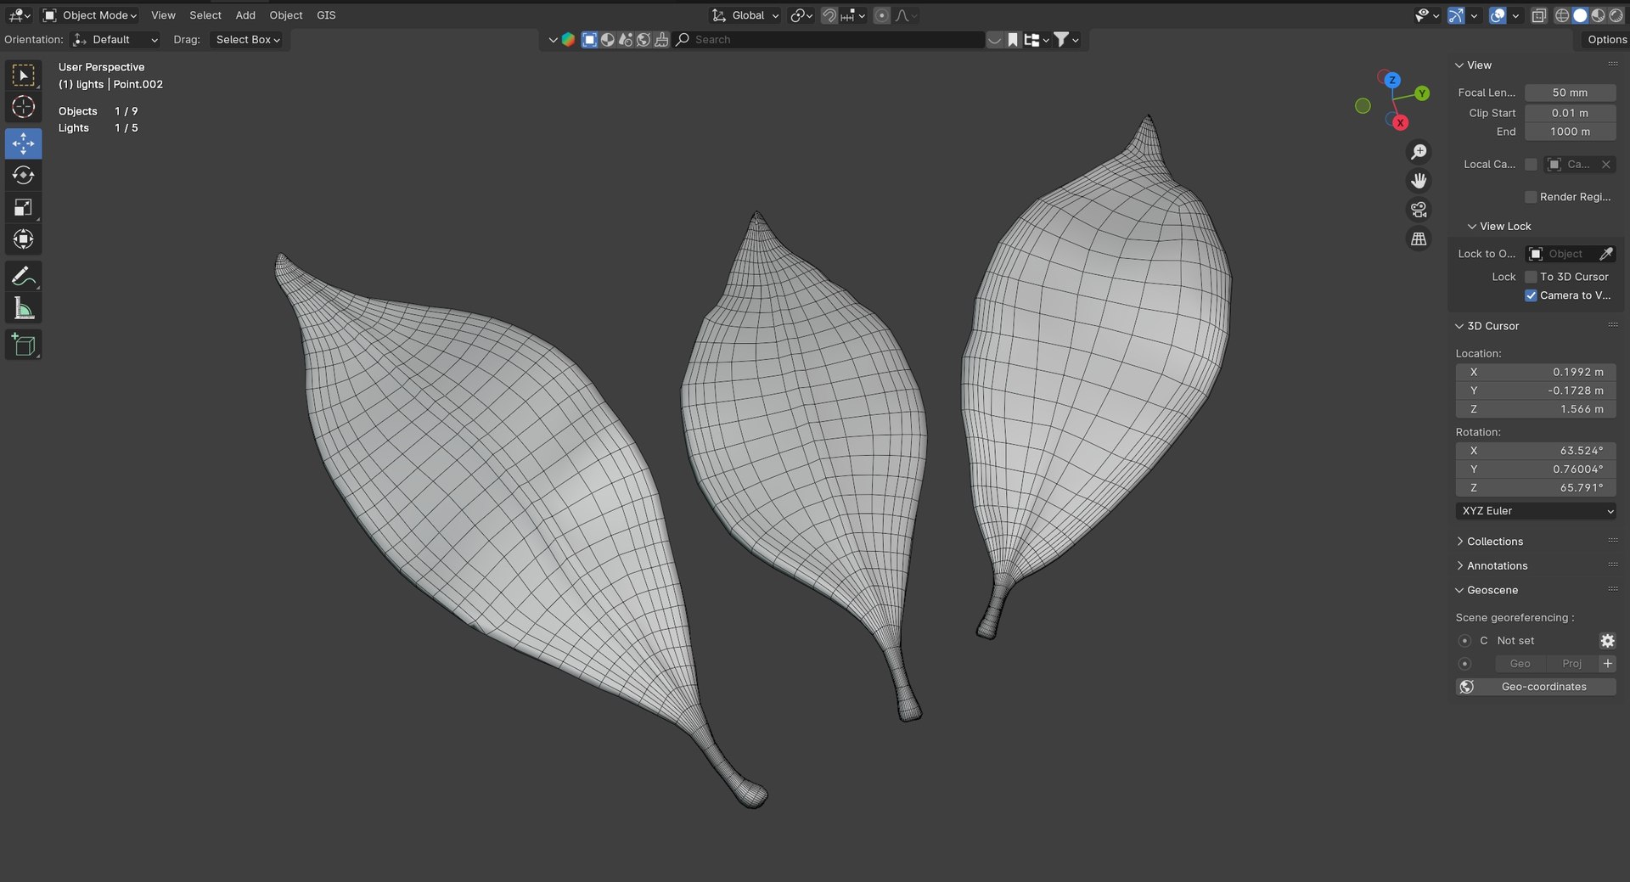The height and width of the screenshot is (882, 1630).
Task: Activate the Scale tool
Action: [23, 207]
